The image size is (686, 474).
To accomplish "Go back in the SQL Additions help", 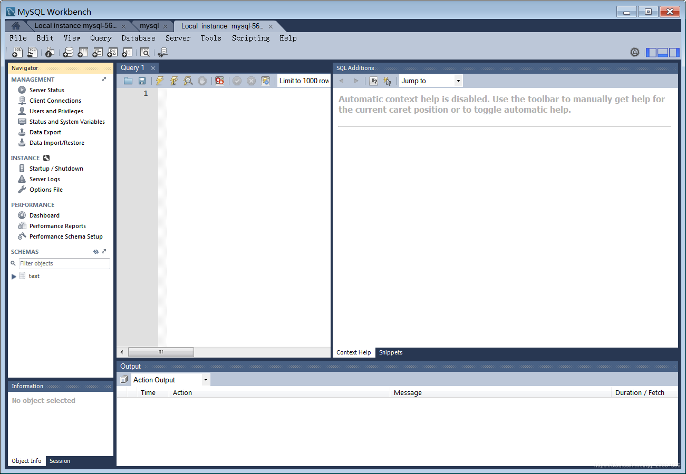I will tap(341, 81).
